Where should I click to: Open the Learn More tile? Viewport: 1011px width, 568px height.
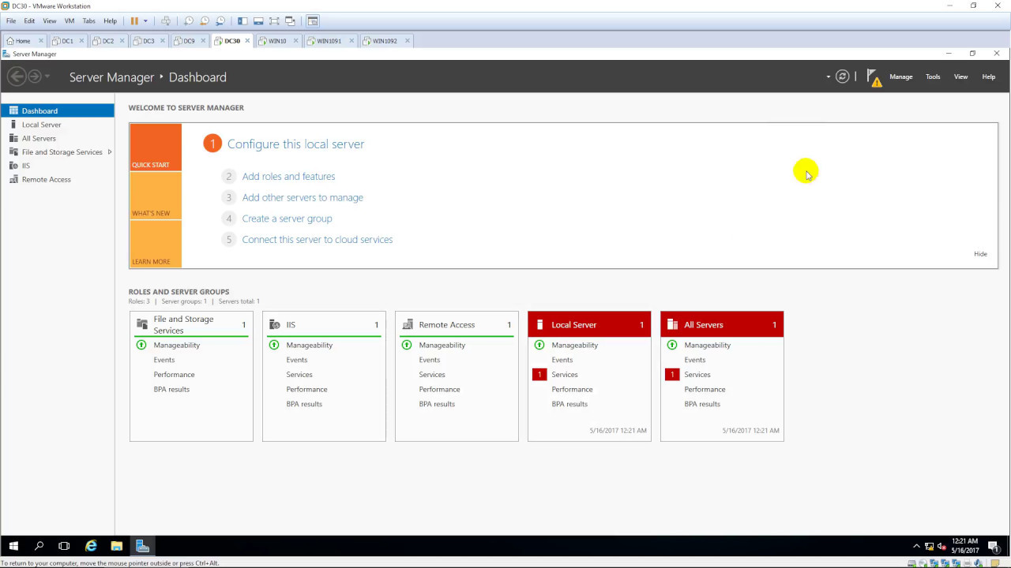tap(156, 244)
